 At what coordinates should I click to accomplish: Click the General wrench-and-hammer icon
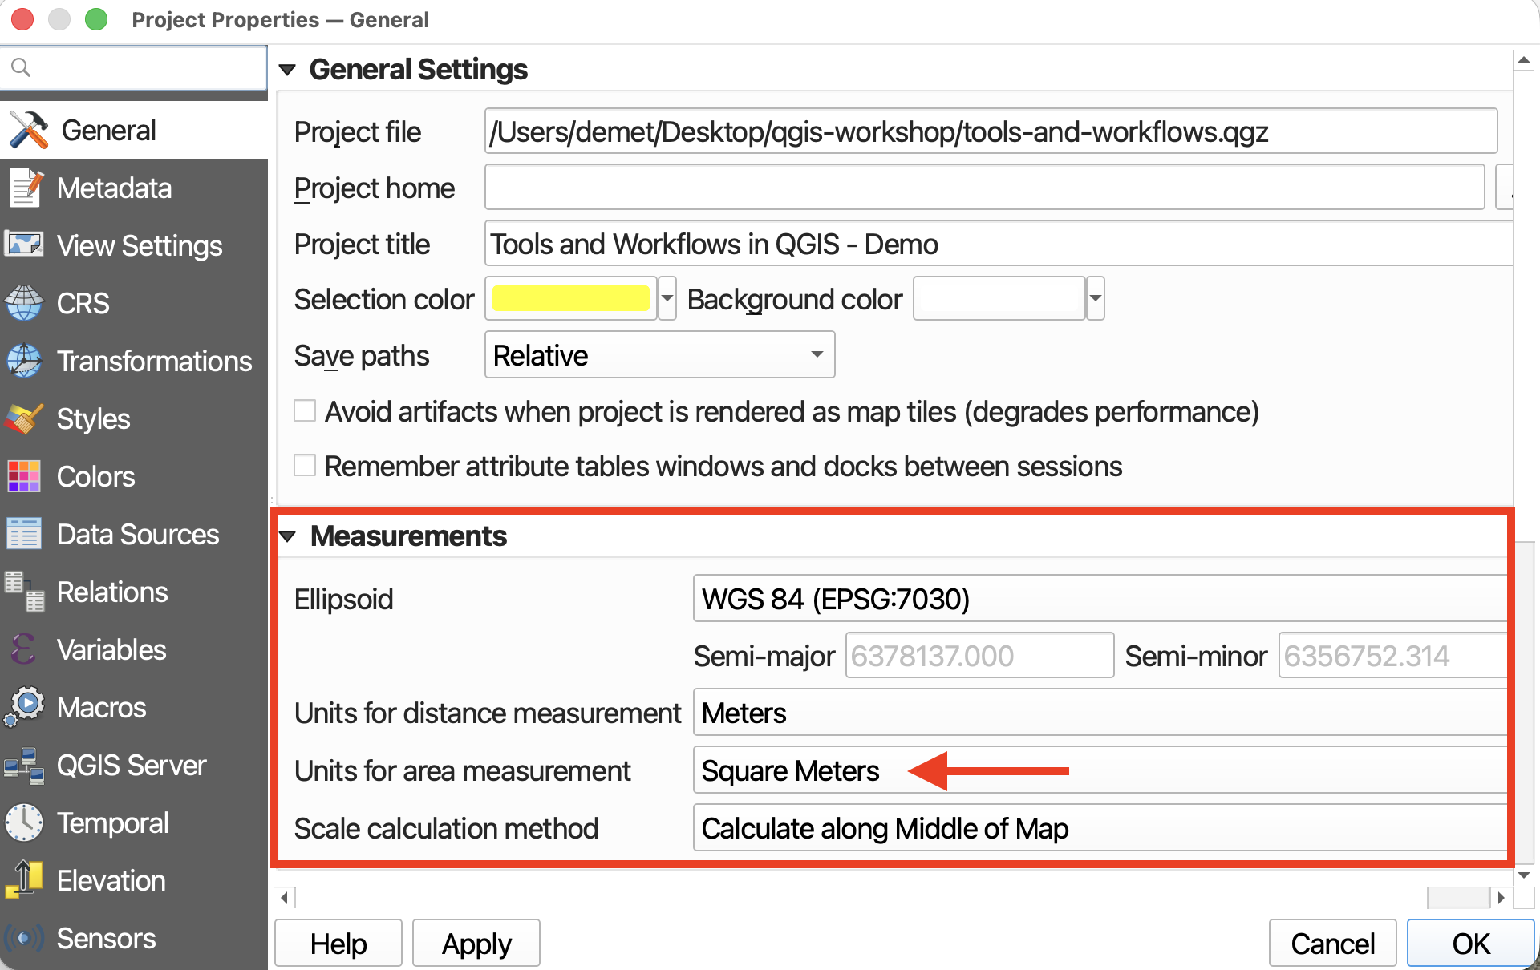pyautogui.click(x=28, y=130)
